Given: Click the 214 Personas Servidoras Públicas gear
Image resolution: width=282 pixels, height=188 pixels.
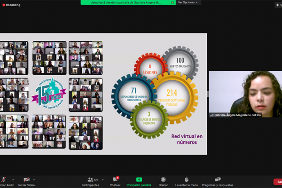Looking at the screenshot, I should pyautogui.click(x=172, y=97).
